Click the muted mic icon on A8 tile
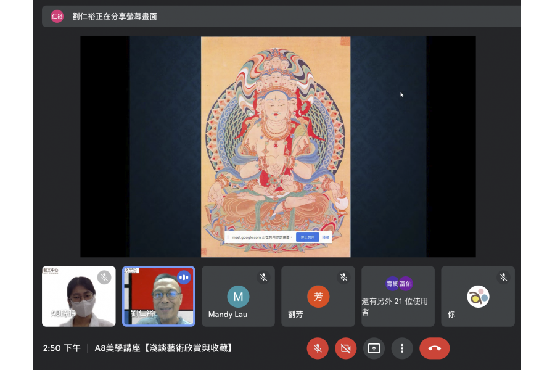 tap(104, 277)
